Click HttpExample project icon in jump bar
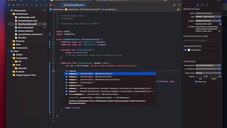This screenshot has width=227, height=128. (x=51, y=10)
